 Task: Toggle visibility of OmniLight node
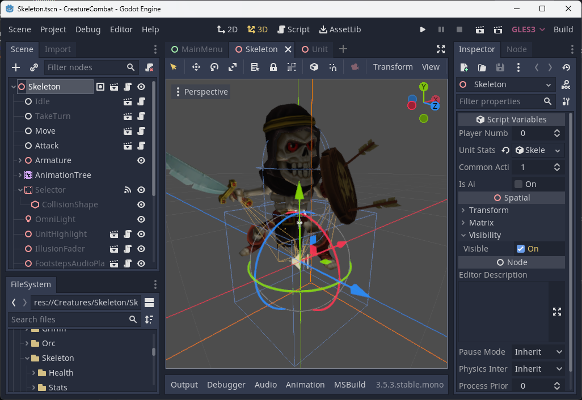coord(141,219)
